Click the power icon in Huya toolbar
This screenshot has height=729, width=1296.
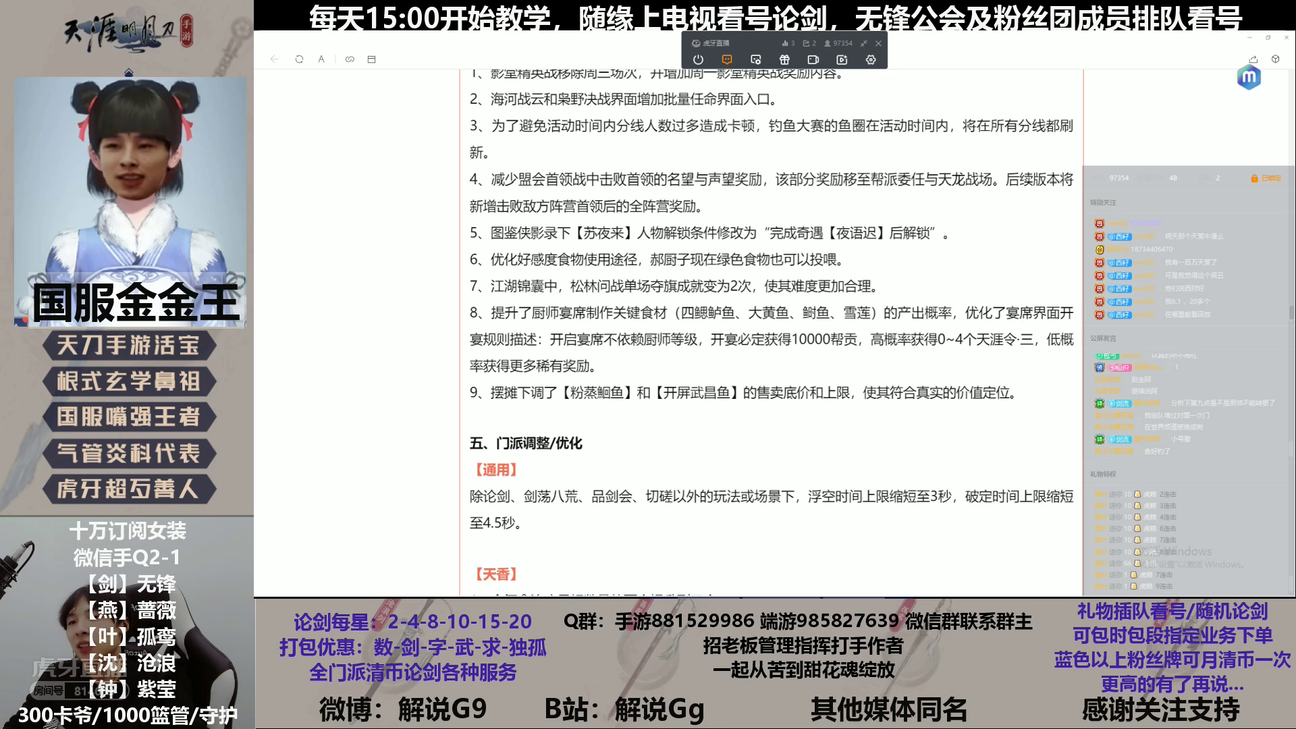(x=698, y=60)
